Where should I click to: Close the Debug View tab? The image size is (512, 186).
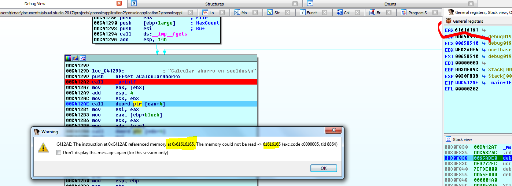[119, 4]
